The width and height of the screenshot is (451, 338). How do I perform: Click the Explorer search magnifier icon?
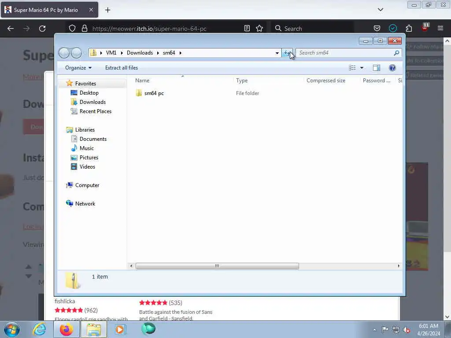396,53
